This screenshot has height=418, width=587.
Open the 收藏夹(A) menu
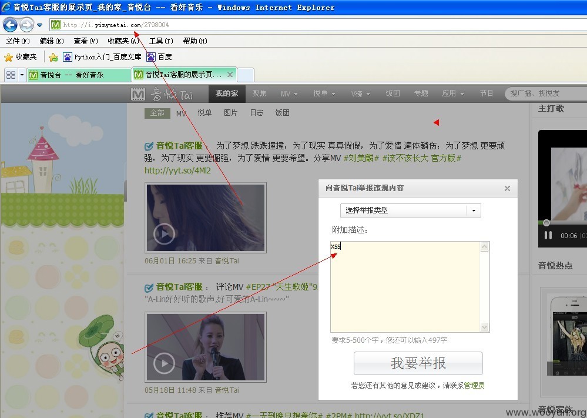click(123, 41)
